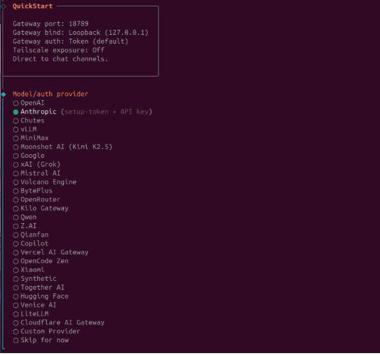Viewport: 380px width, 355px height.
Task: Pick the xAI (Grok) option
Action: tap(40, 164)
